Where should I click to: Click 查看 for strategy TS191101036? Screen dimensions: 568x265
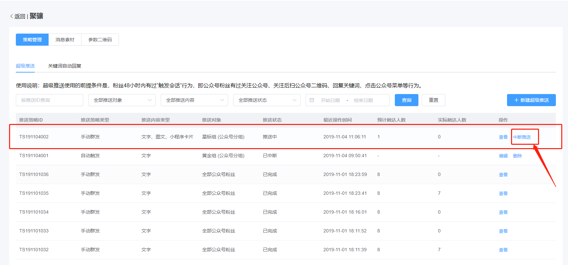(503, 175)
